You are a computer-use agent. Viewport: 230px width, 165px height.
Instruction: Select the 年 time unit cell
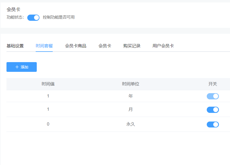point(131,96)
